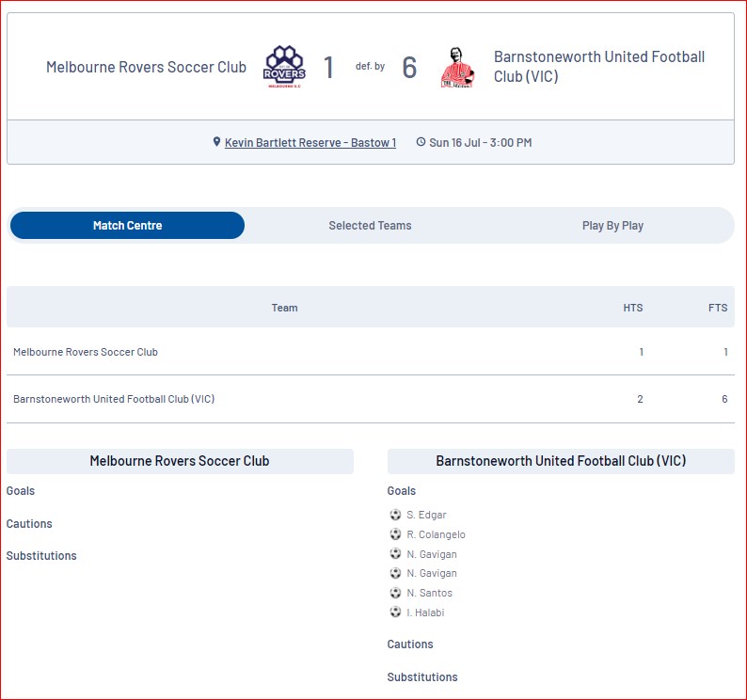Click the soccer ball icon beside I. Halabi
The height and width of the screenshot is (700, 747).
(395, 612)
